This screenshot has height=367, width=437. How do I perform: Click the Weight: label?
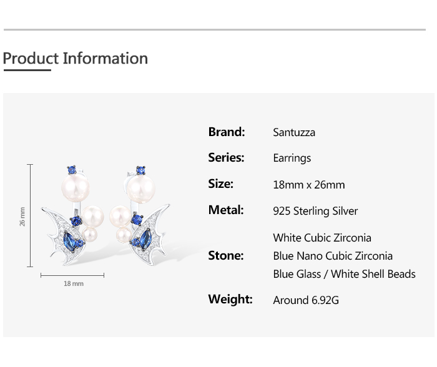tap(230, 300)
